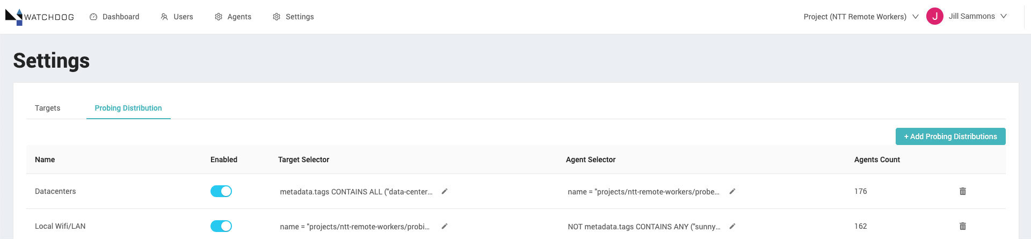Screen dimensions: 1031x239
Task: Disable the Datacenters enabled toggle
Action: pos(221,191)
